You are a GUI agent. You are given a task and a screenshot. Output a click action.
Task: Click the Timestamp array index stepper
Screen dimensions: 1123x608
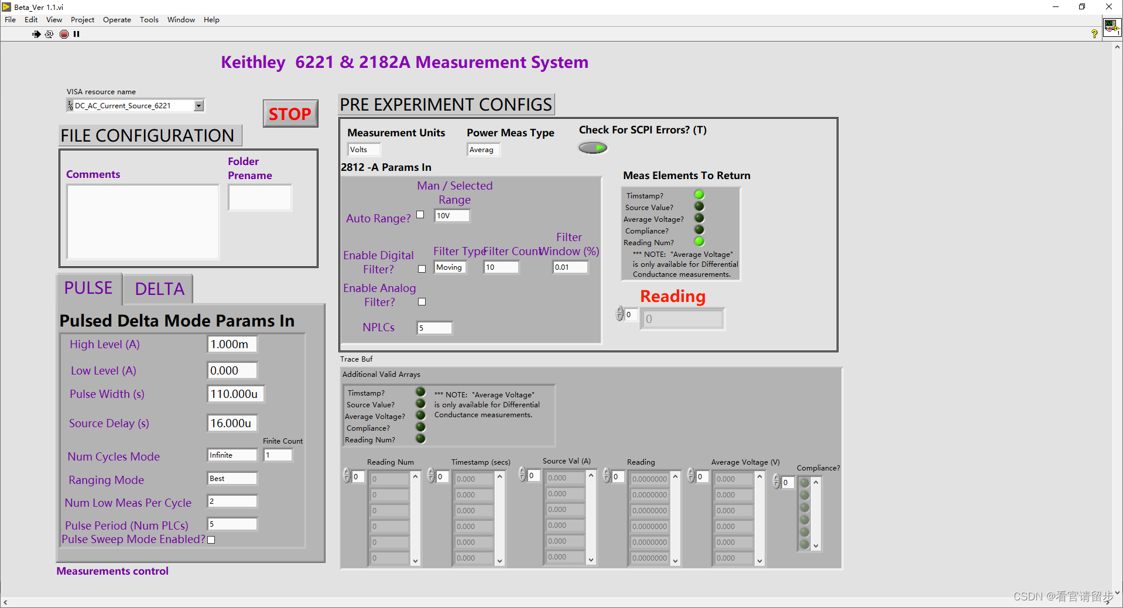[x=431, y=476]
